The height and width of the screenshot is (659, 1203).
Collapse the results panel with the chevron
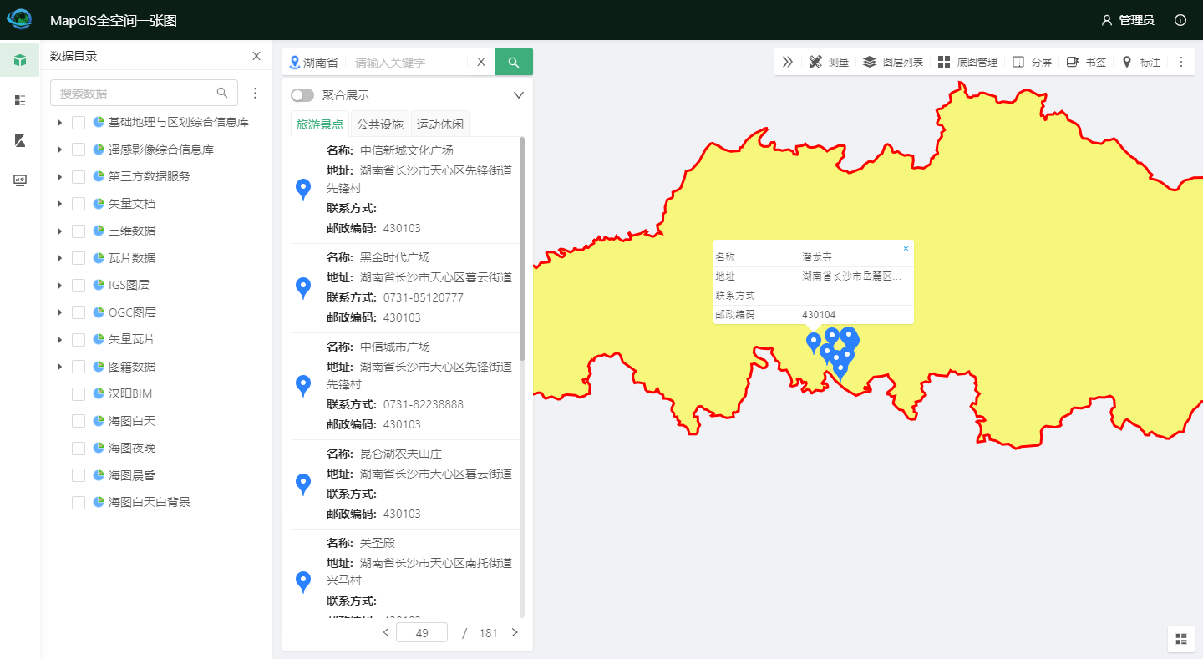518,95
